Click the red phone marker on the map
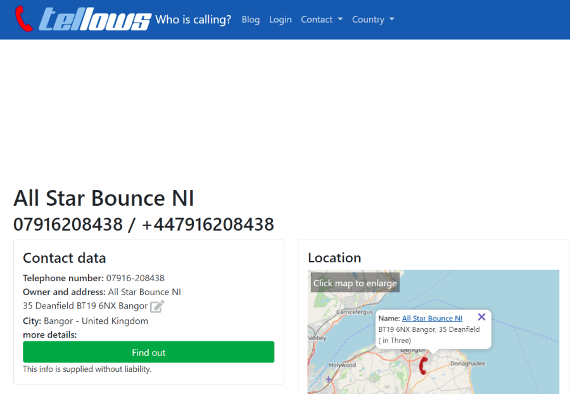Image resolution: width=570 pixels, height=394 pixels. tap(424, 365)
